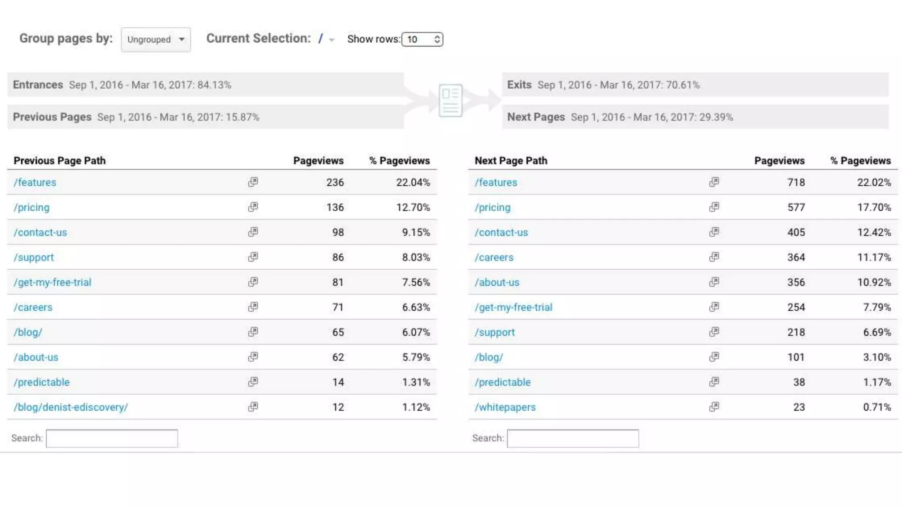The width and height of the screenshot is (902, 507).
Task: Sort by % Pageviews in Next Page table
Action: pyautogui.click(x=860, y=161)
